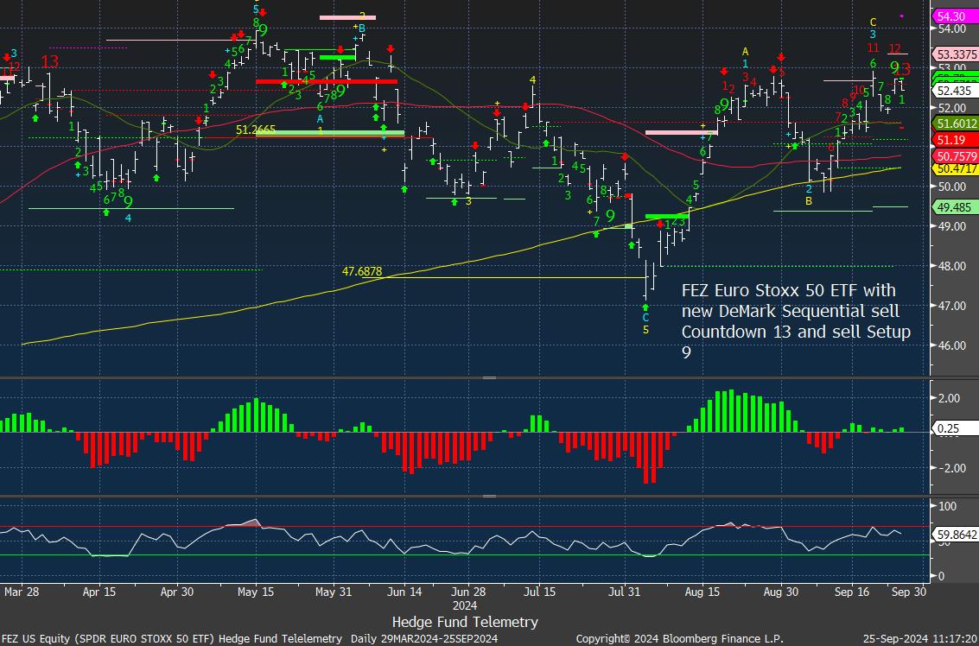Grab the divider handle between price and histogram panels
Screen dimensions: 979x646
point(489,377)
